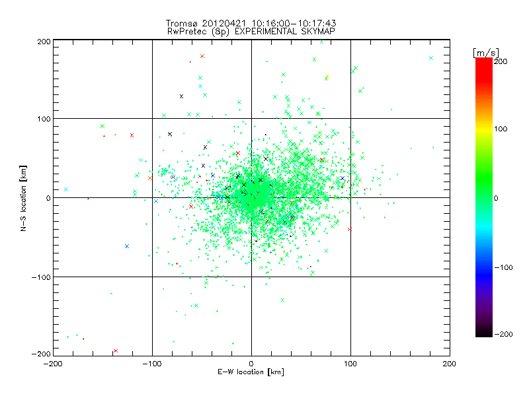The height and width of the screenshot is (396, 529).
Task: Click the blue X marker in the lower-left quadrant
Action: [127, 246]
